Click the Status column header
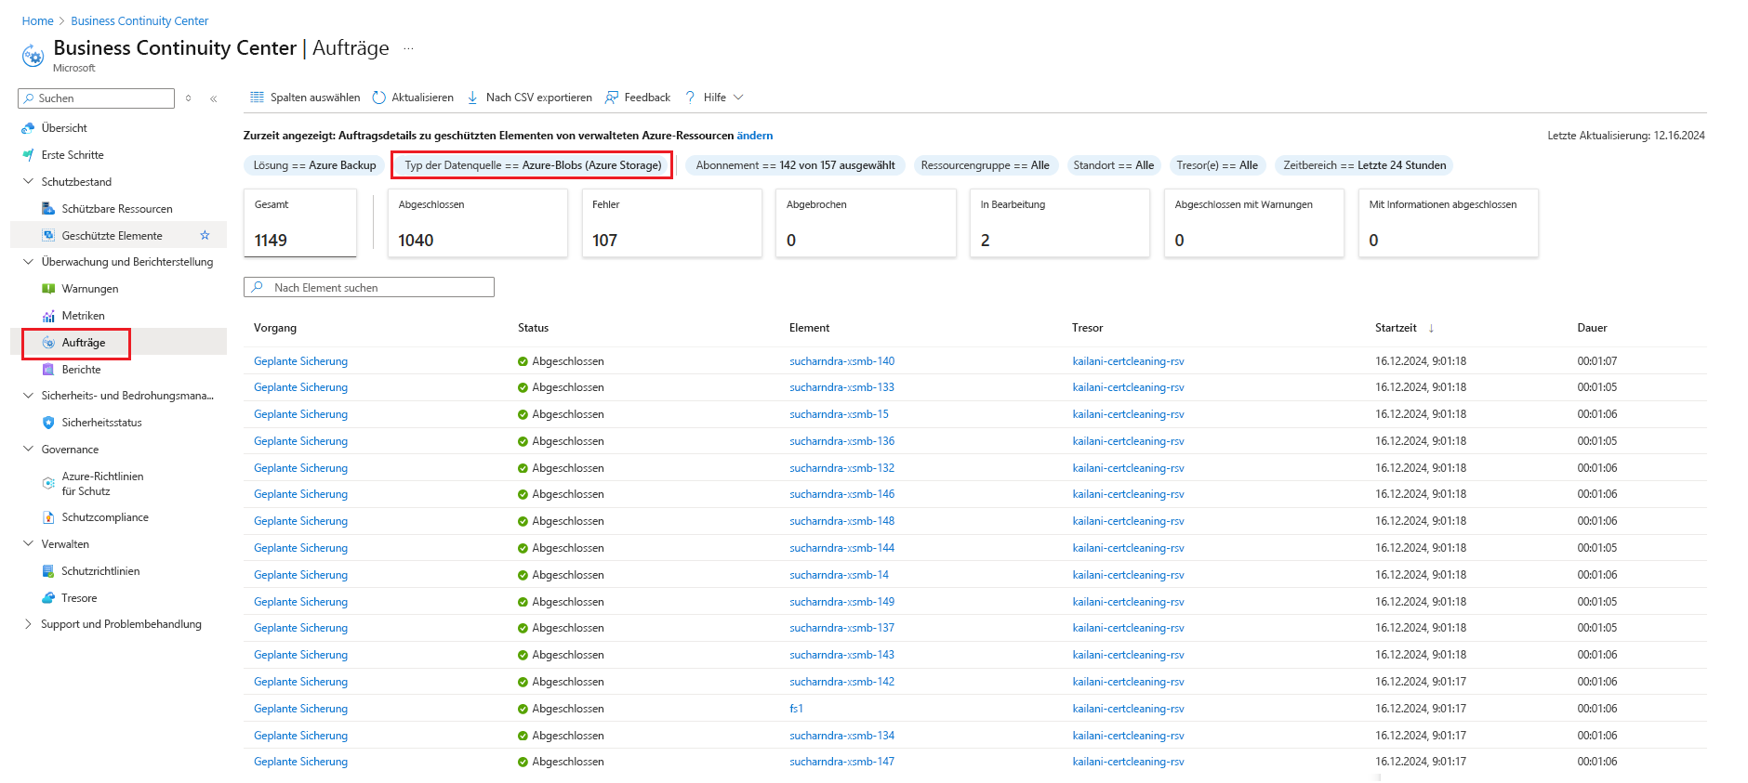This screenshot has height=783, width=1748. (x=533, y=328)
